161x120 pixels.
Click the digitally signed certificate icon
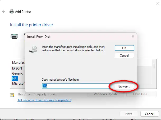pos(12,95)
